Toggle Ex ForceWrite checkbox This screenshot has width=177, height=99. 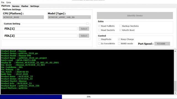tap(99, 43)
